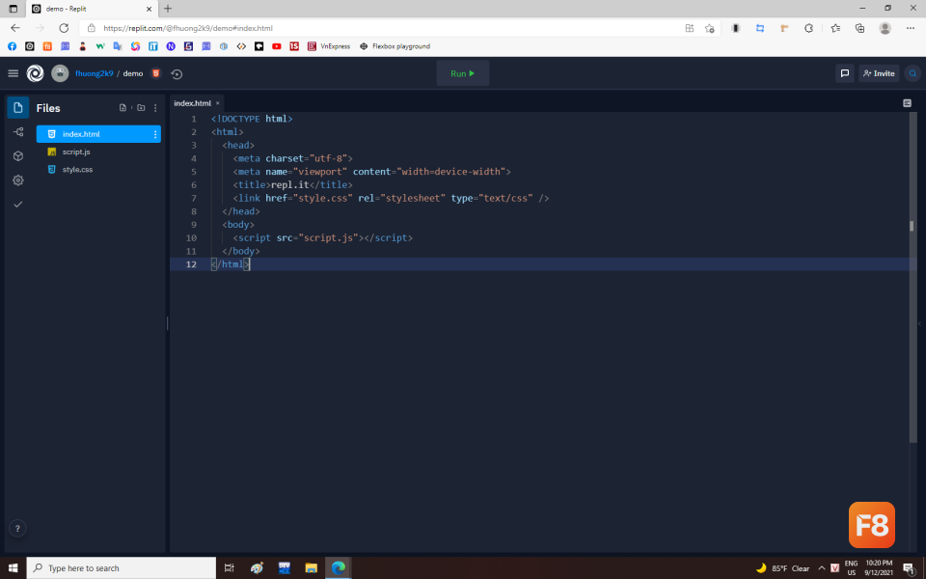Open the Unit tests checkmark sidebar icon

(18, 205)
